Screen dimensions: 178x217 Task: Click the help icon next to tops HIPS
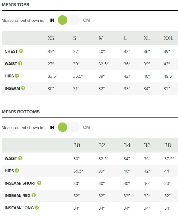(x=17, y=76)
